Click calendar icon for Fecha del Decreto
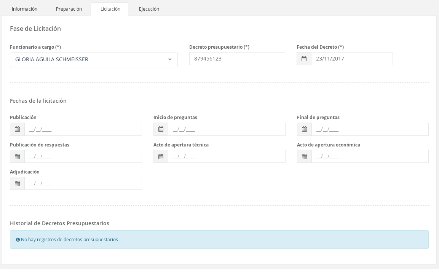Viewport: 439px width, 269px height. click(x=304, y=59)
